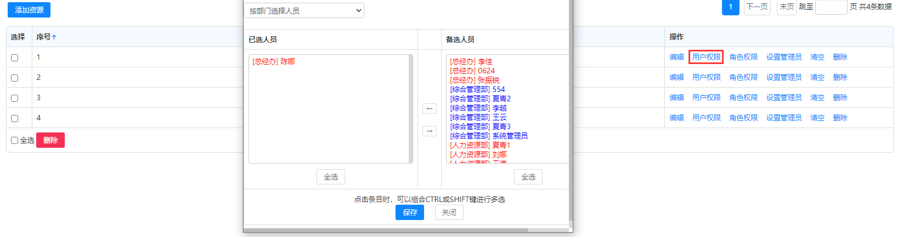The width and height of the screenshot is (903, 237).
Task: Toggle the 全选 checkbox below the table
Action: (15, 141)
